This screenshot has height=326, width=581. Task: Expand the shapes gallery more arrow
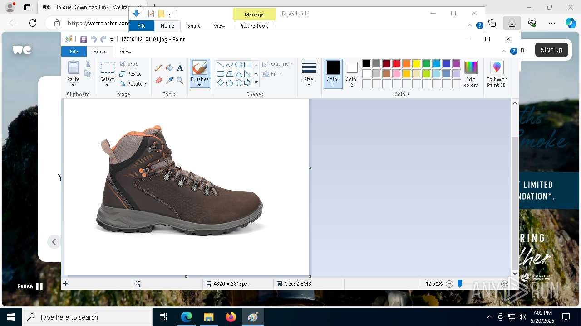pos(256,83)
